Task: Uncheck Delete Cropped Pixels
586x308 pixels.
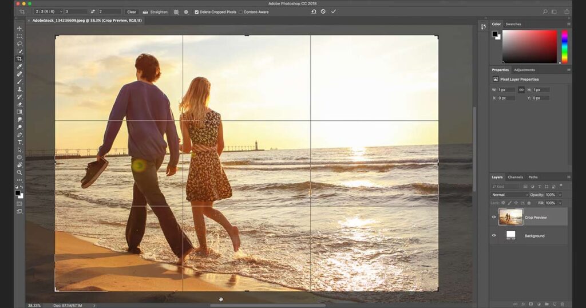Action: point(197,11)
